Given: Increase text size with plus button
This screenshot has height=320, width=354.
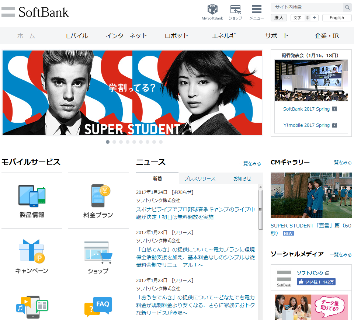Looking at the screenshot, I should click(314, 18).
